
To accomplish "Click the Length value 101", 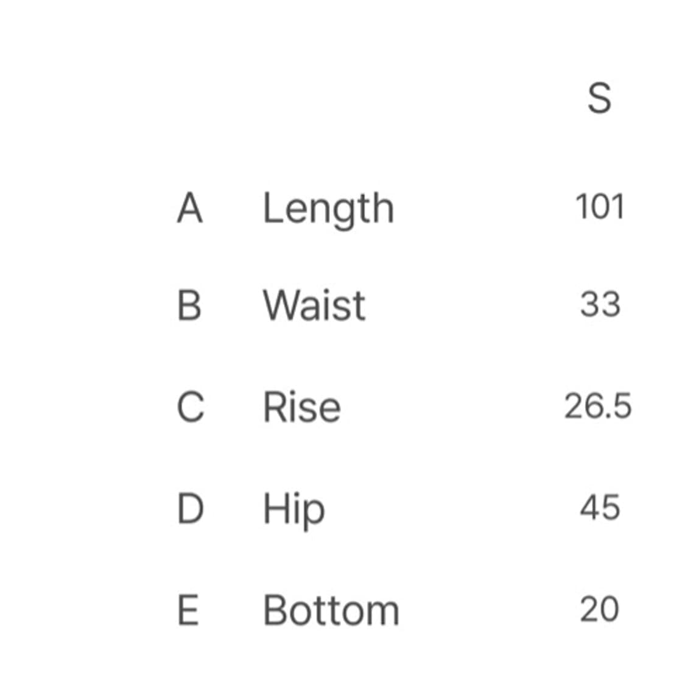I will coord(600,207).
